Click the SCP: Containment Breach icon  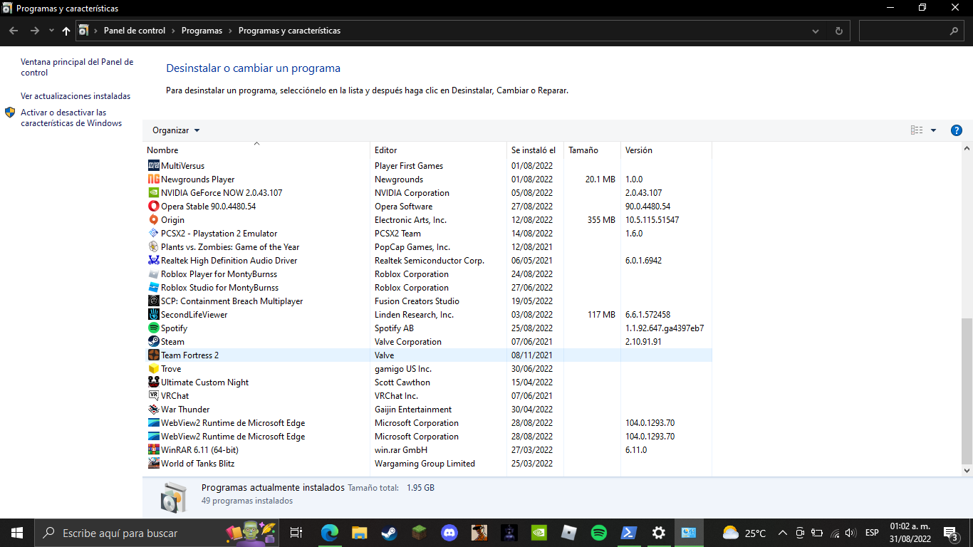[153, 301]
